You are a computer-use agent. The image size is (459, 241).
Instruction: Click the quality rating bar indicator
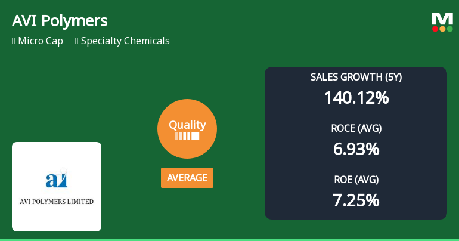tap(187, 137)
